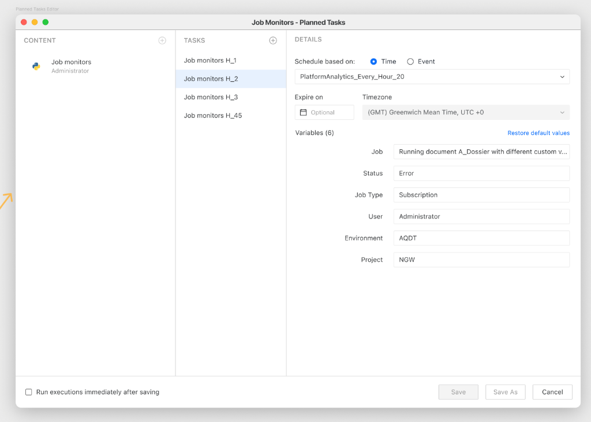Expand the Greenwich Mean Time timezone dropdown
This screenshot has width=591, height=422.
465,112
